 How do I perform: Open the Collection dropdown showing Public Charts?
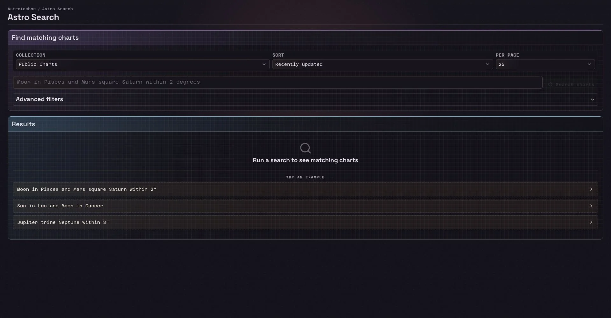143,64
